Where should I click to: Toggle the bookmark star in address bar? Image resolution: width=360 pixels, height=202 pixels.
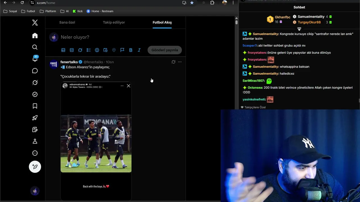(192, 3)
